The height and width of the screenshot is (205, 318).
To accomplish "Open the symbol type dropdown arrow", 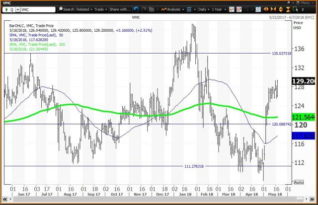I will coord(18,9).
